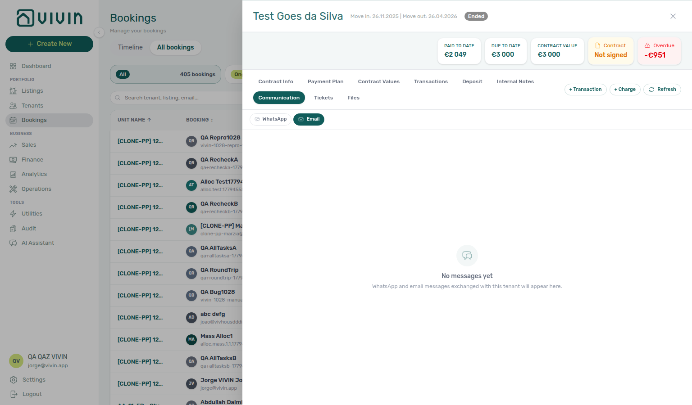Open the Finance sidebar icon

pos(13,160)
